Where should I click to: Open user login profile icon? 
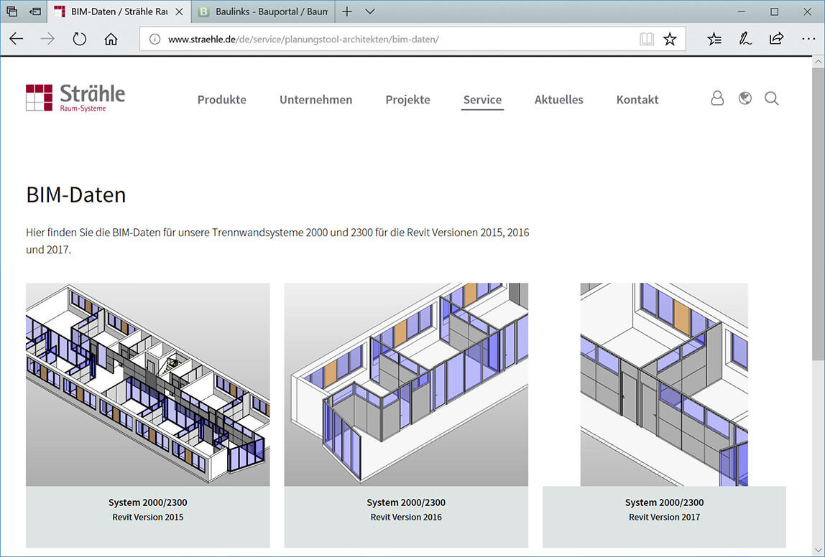(x=717, y=98)
